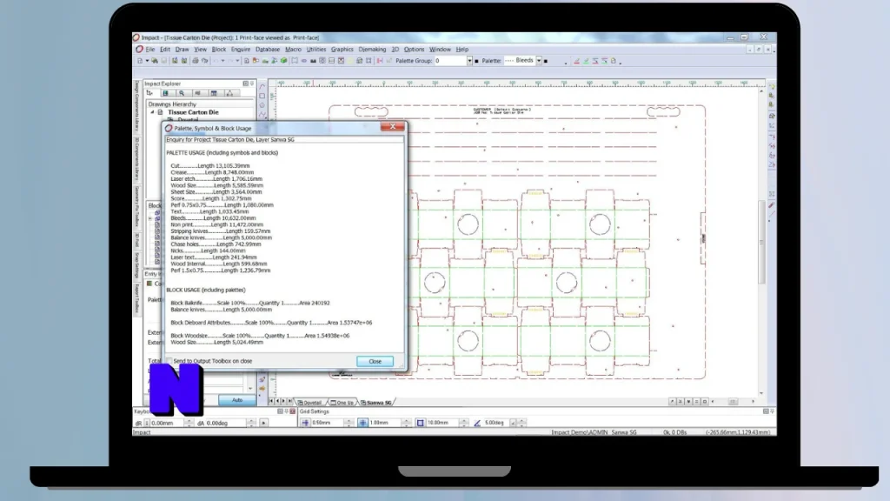Click the last-sheet navigation arrow

(290, 402)
